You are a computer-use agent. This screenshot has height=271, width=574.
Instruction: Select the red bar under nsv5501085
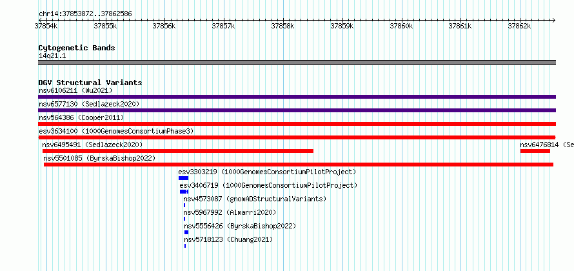(x=299, y=165)
